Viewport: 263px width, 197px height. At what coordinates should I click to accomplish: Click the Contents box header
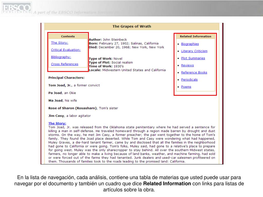tap(68, 36)
